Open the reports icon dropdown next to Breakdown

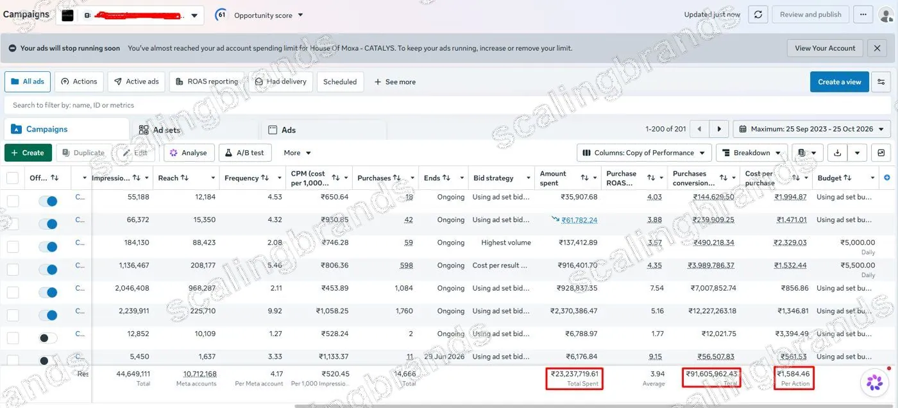[807, 153]
